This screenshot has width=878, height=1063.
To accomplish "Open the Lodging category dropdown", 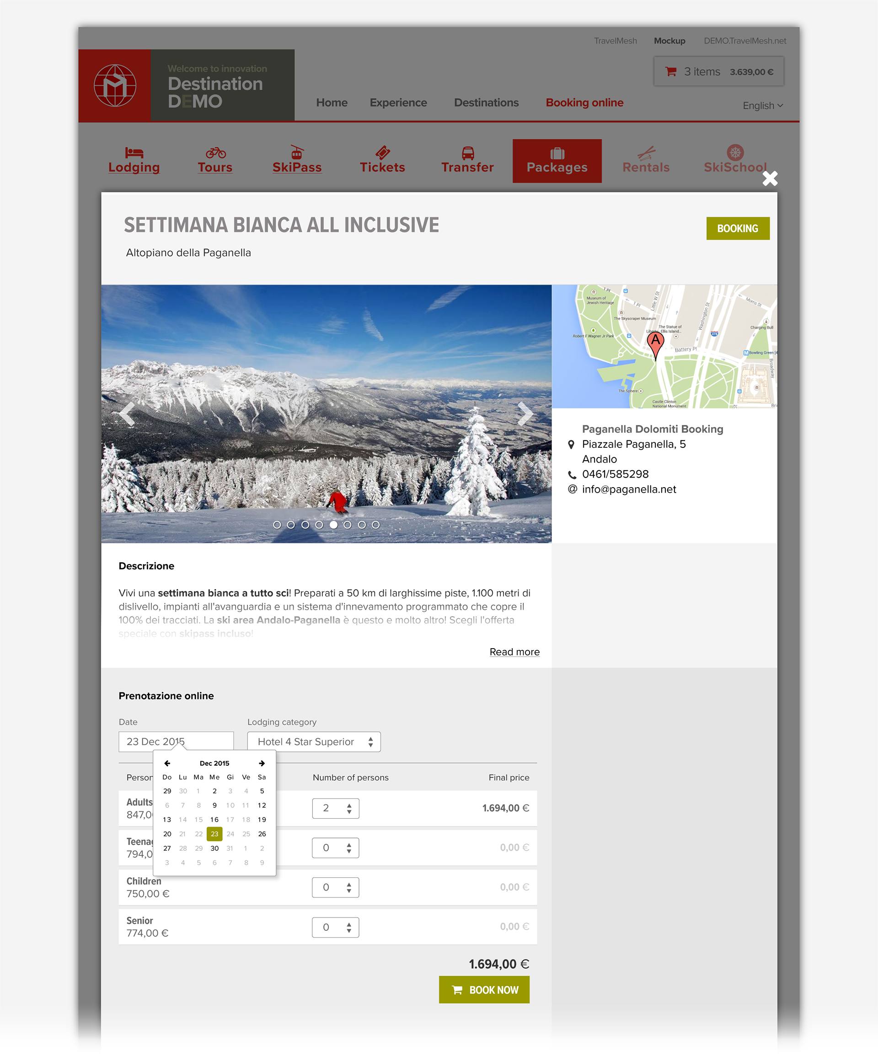I will point(314,741).
